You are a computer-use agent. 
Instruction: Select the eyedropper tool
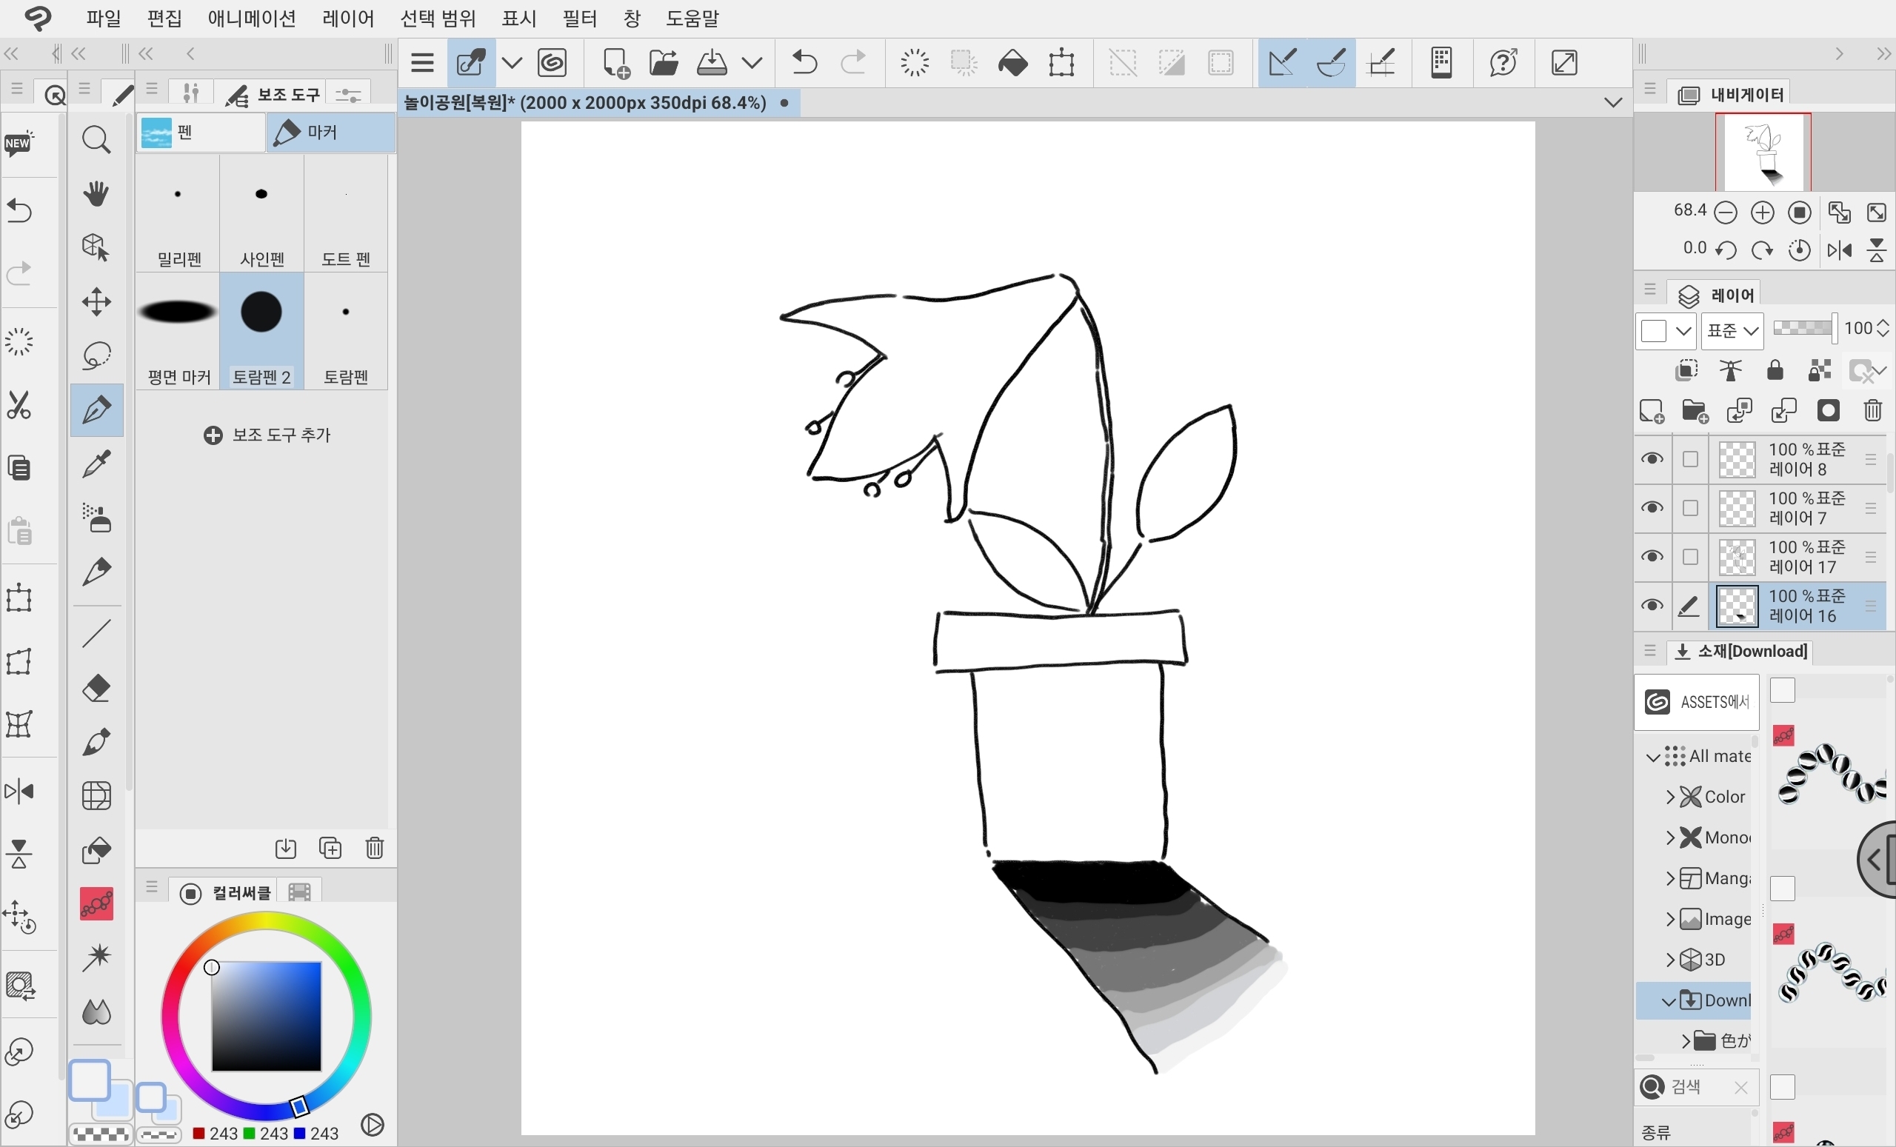tap(96, 464)
